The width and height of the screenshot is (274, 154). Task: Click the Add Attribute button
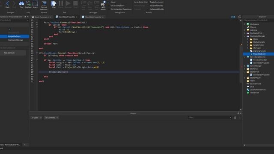pyautogui.click(x=9, y=53)
